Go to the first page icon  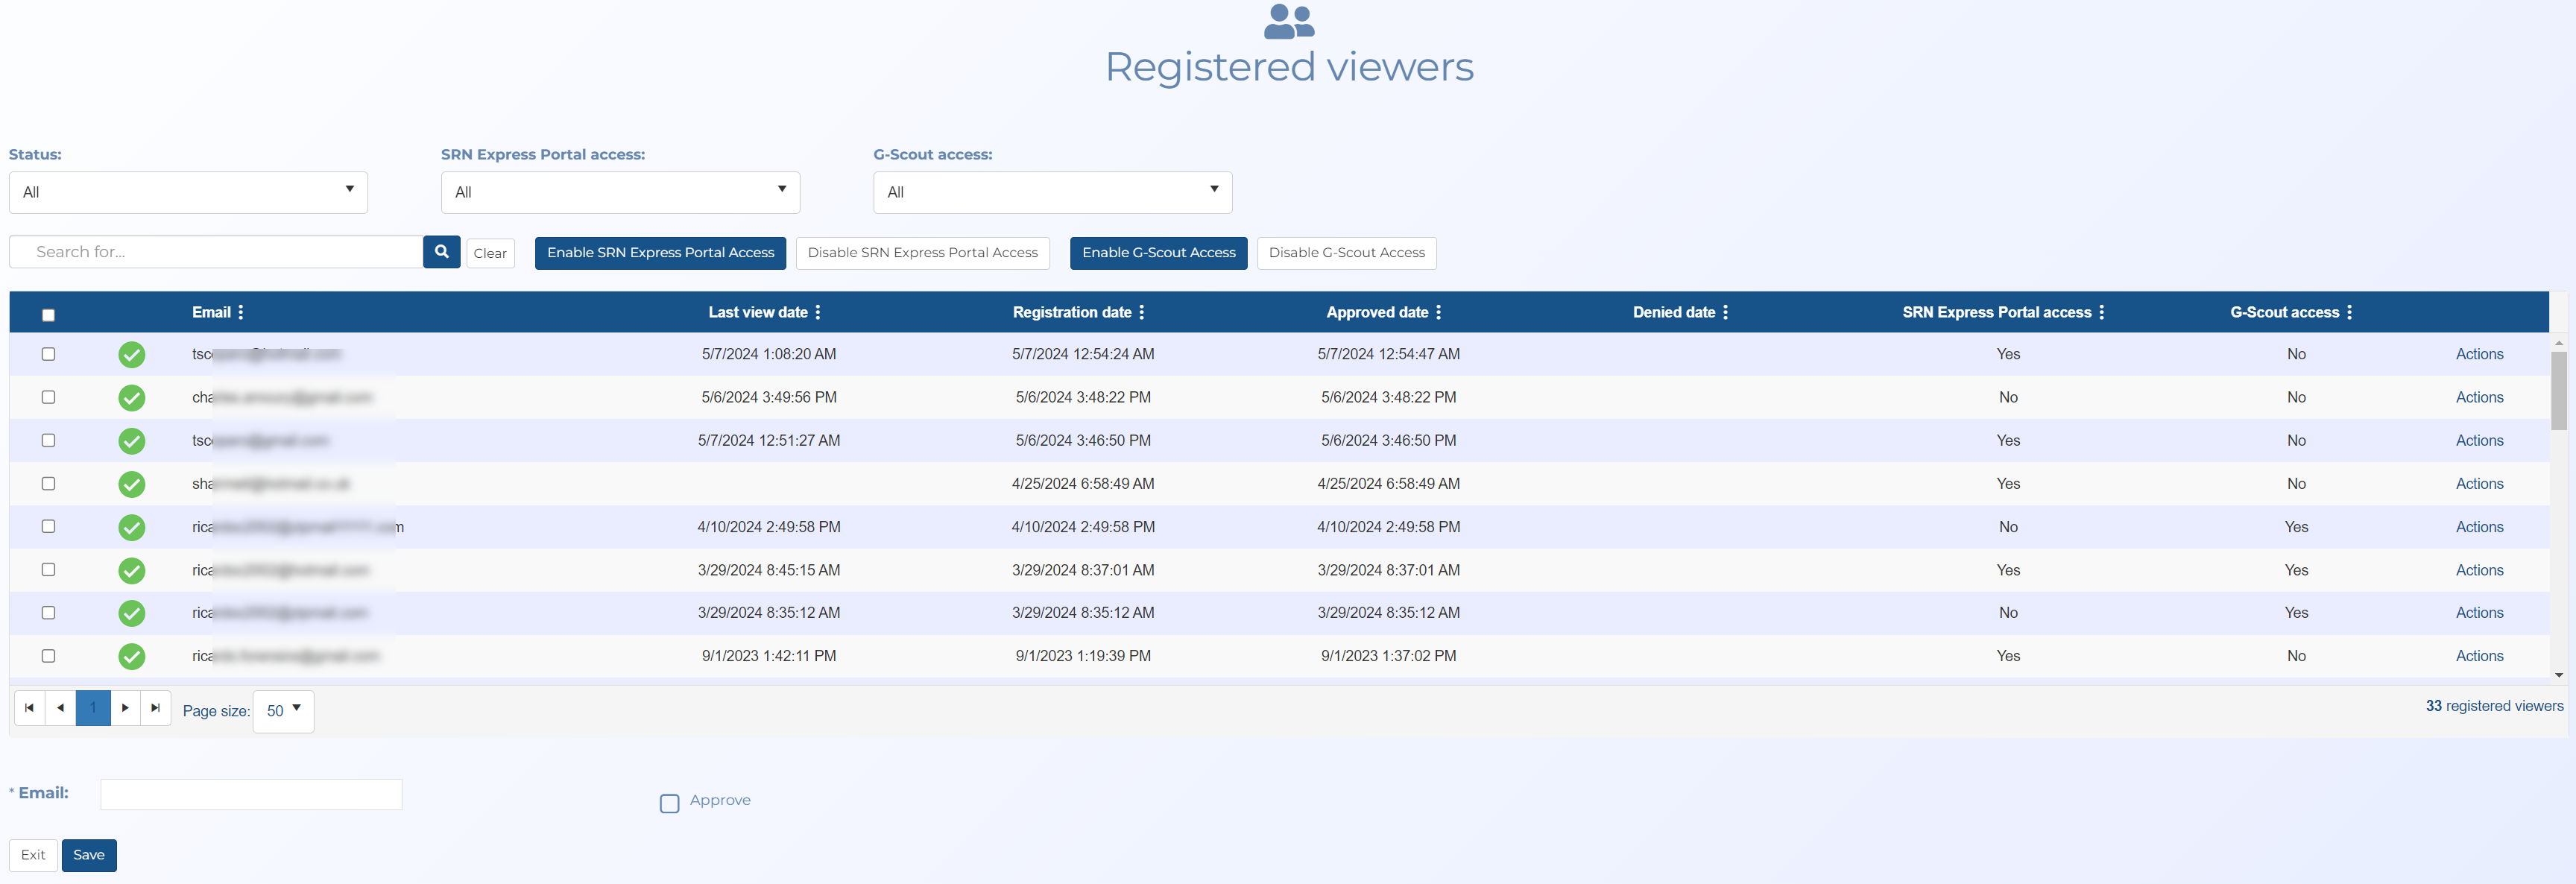(29, 708)
